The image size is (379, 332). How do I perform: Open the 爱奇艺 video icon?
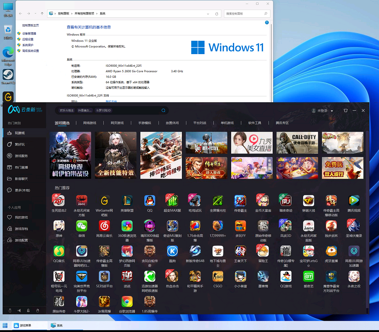[308, 276]
